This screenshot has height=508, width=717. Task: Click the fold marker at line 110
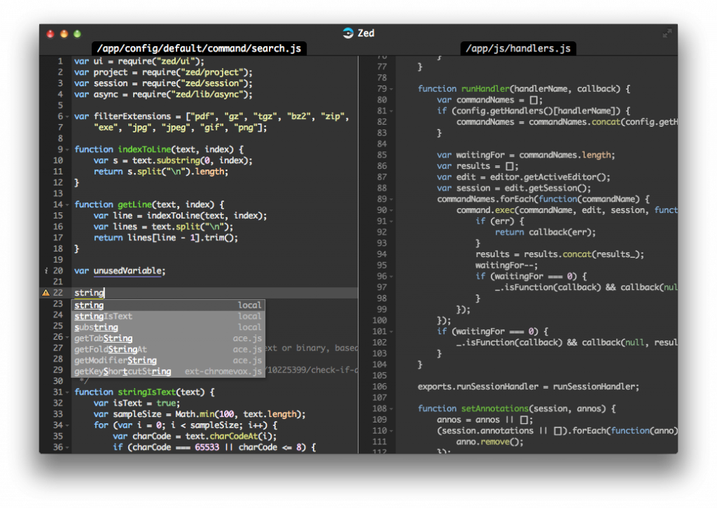(389, 430)
